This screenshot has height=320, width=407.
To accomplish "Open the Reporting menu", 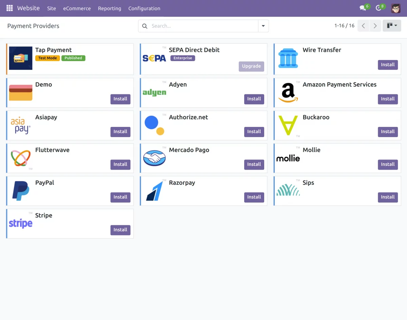I will (x=110, y=8).
